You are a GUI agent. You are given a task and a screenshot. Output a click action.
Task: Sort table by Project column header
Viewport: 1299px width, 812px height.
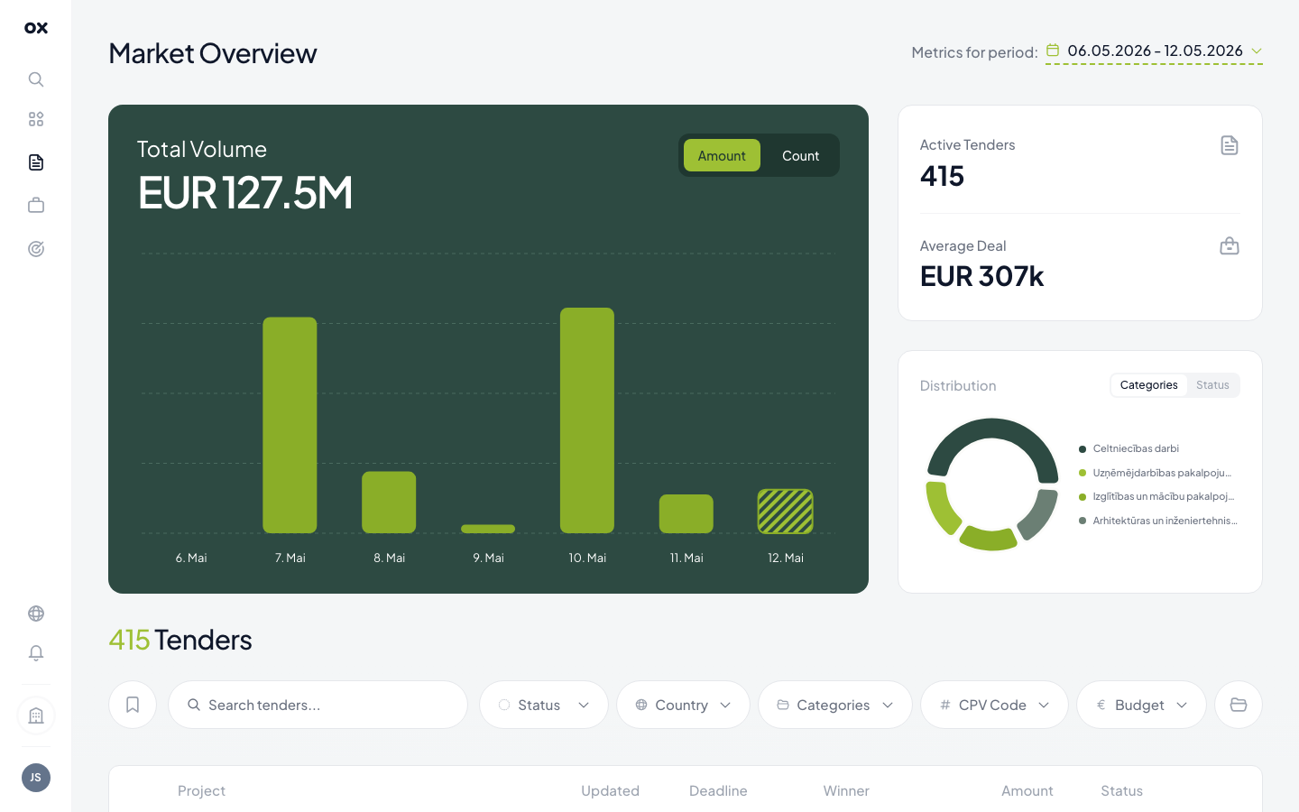(x=201, y=790)
